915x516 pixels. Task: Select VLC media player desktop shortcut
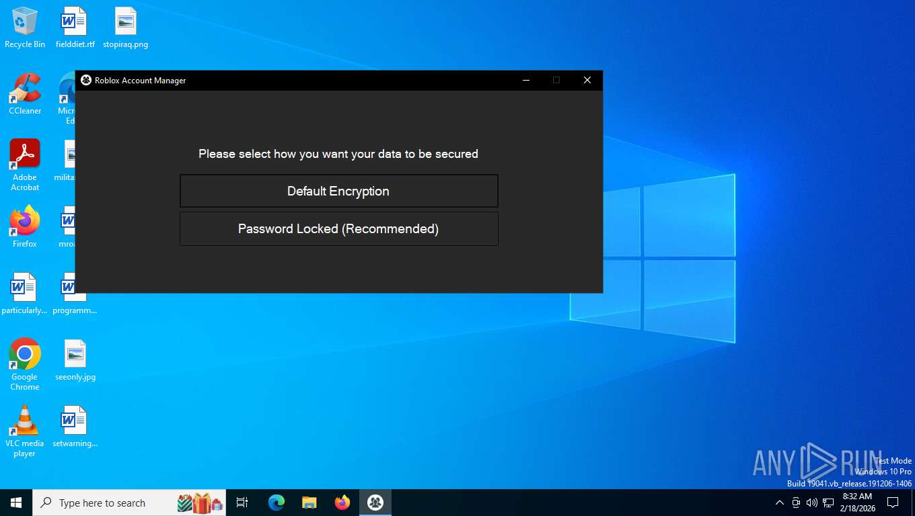(25, 431)
